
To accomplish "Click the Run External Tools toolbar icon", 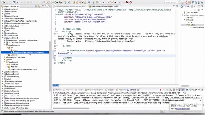I will click(x=60, y=2).
